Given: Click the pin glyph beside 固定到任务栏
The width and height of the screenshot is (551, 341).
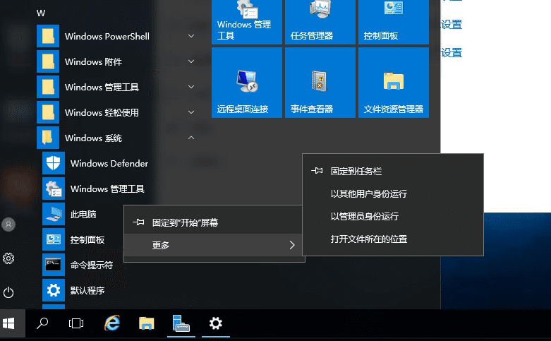Looking at the screenshot, I should point(317,171).
